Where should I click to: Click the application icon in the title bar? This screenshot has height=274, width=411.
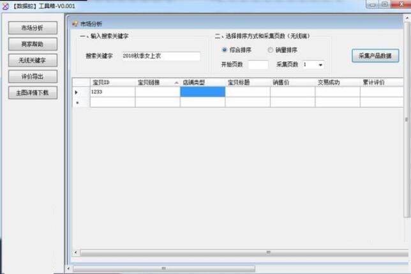point(5,6)
